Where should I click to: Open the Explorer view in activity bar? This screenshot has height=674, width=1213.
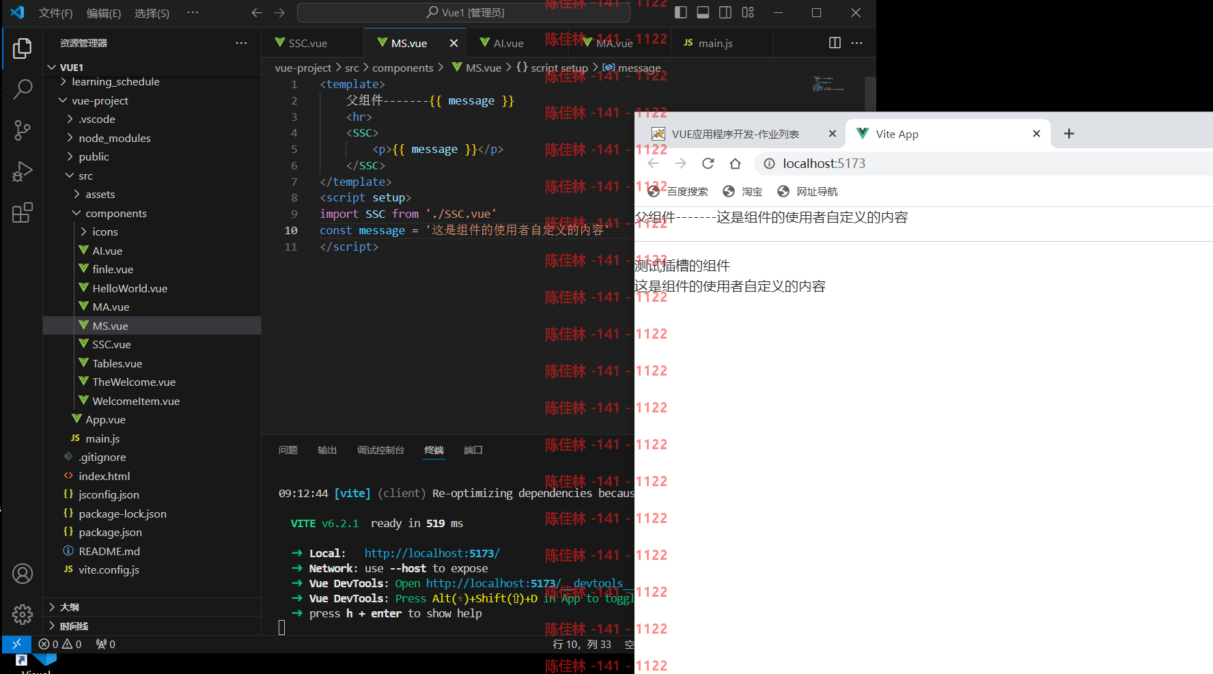point(23,48)
